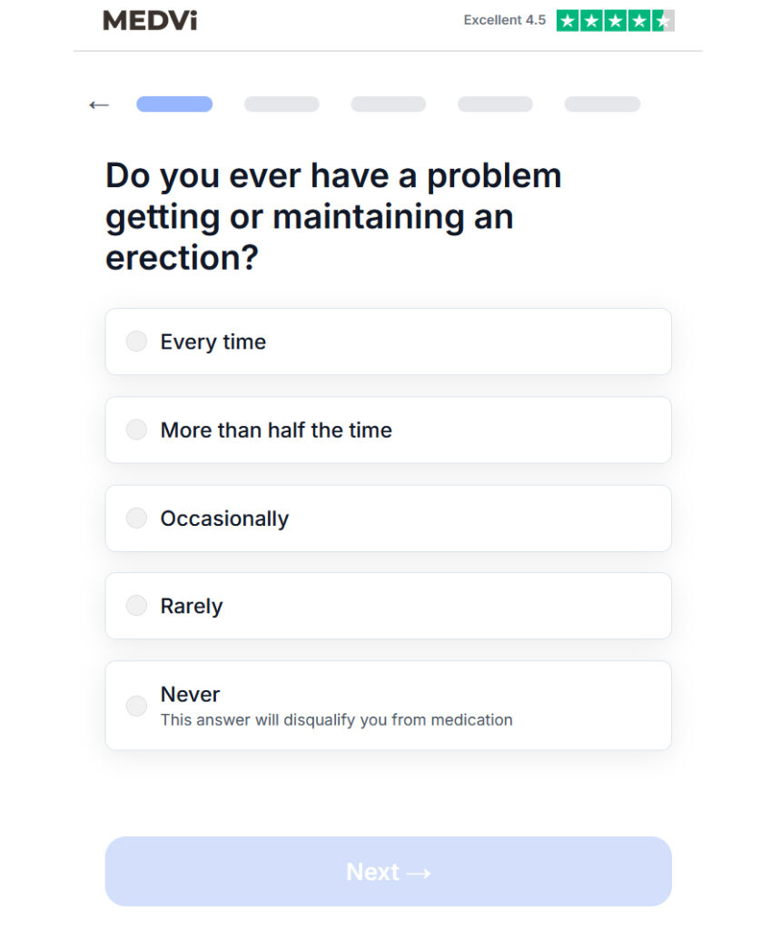Click the second progress step pill
This screenshot has width=771, height=930.
(x=282, y=104)
